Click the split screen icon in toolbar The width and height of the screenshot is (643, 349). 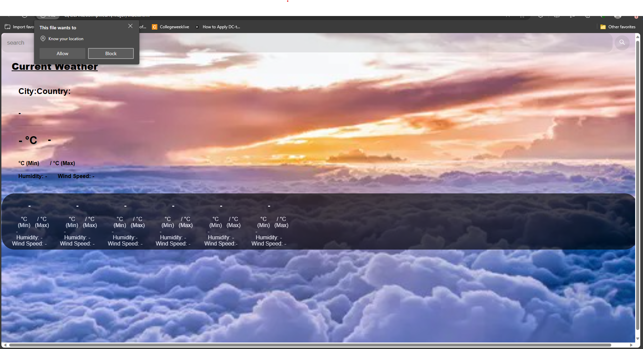pos(557,16)
